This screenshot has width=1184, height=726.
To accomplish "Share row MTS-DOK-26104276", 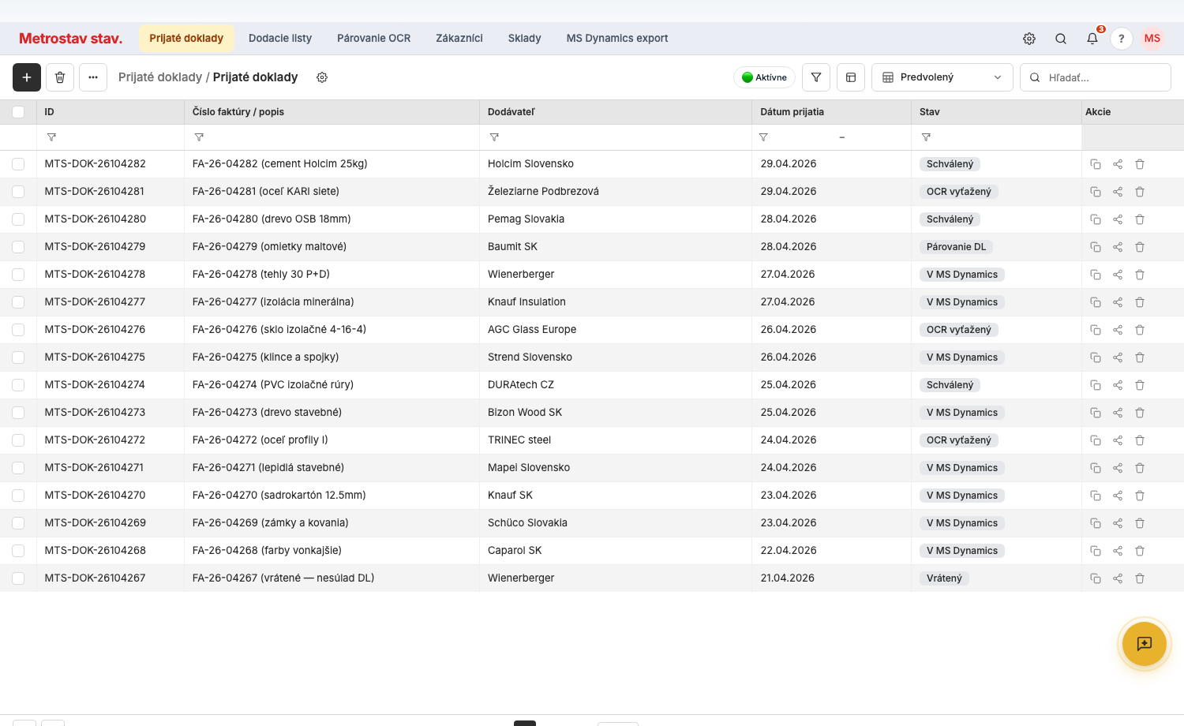I will click(x=1118, y=330).
